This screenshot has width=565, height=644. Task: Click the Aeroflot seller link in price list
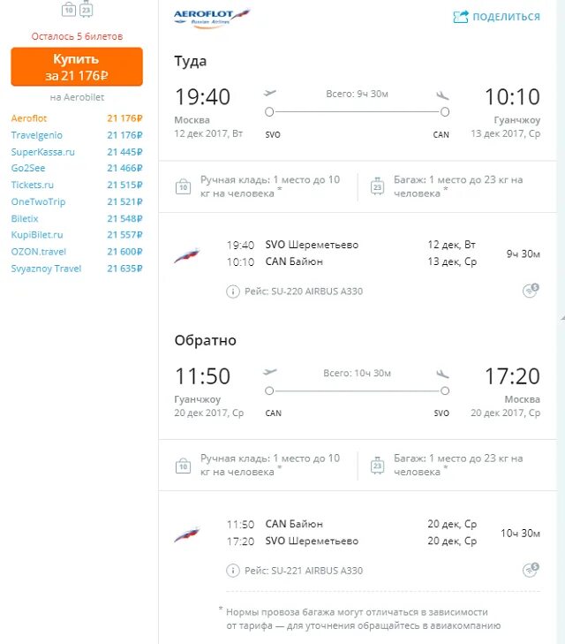point(29,118)
